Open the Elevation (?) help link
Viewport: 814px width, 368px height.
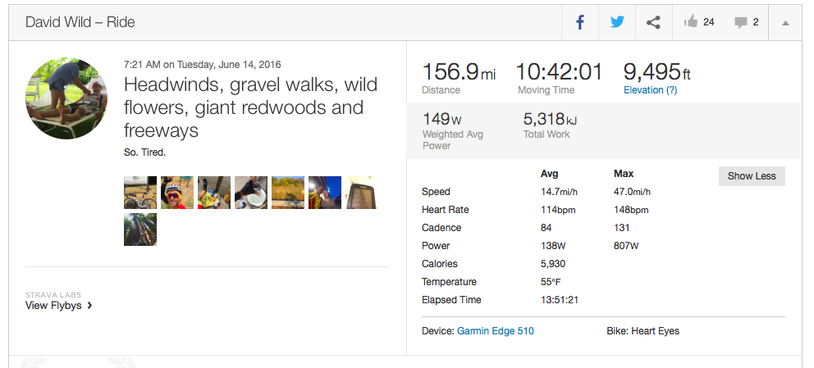coord(651,90)
